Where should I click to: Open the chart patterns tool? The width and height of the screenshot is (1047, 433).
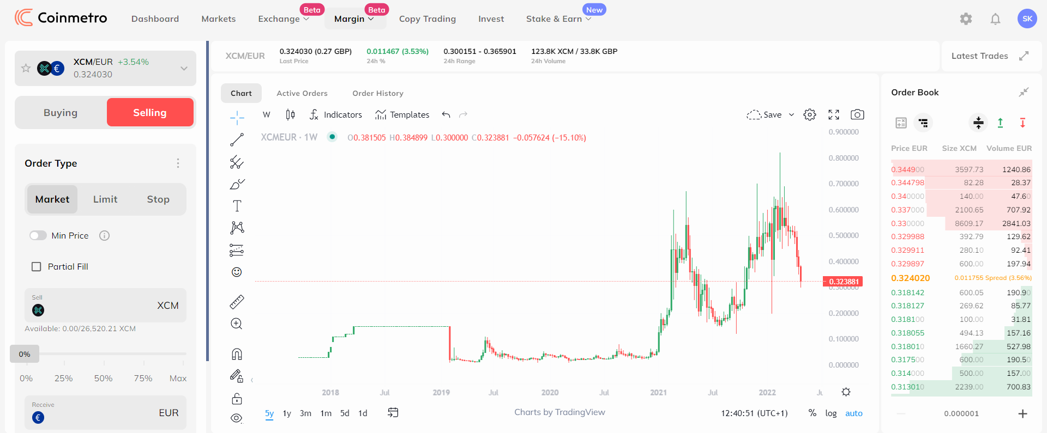[237, 228]
